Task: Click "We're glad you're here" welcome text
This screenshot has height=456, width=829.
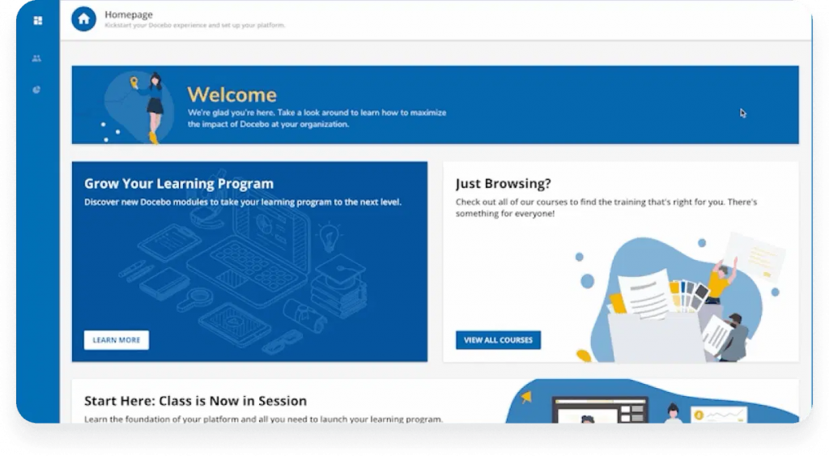Action: (x=317, y=118)
